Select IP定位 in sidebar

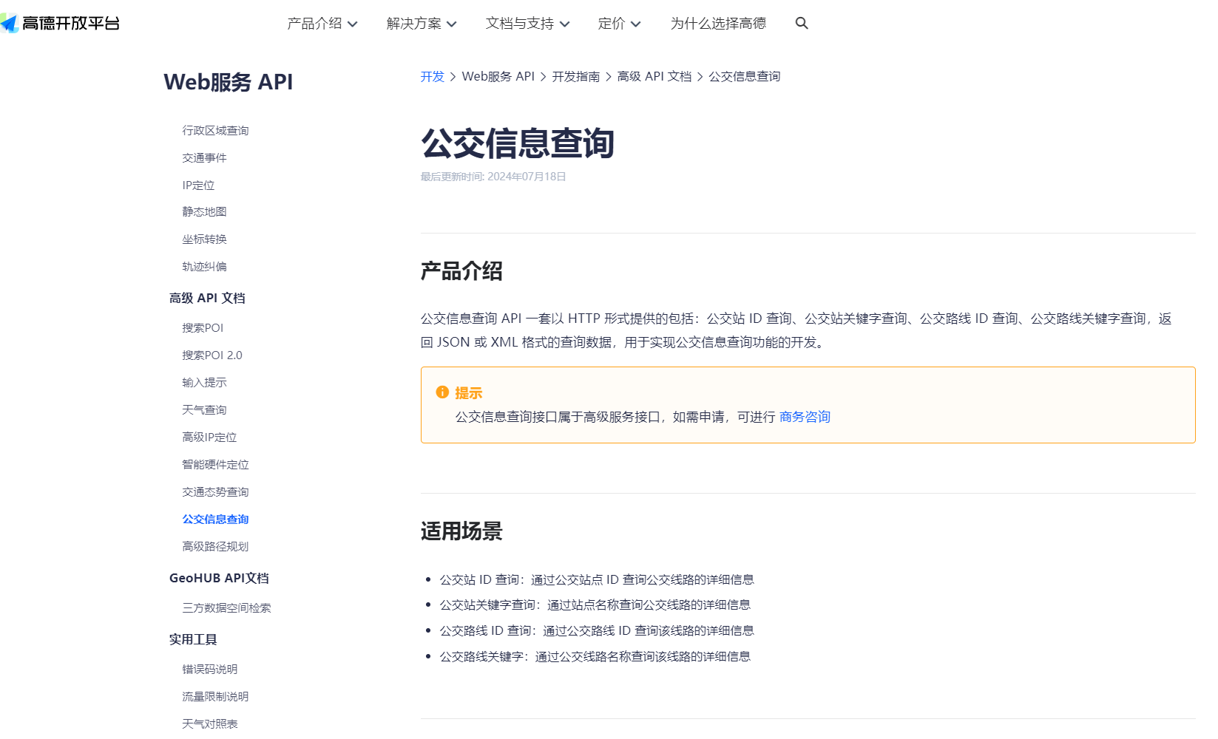[x=199, y=185]
